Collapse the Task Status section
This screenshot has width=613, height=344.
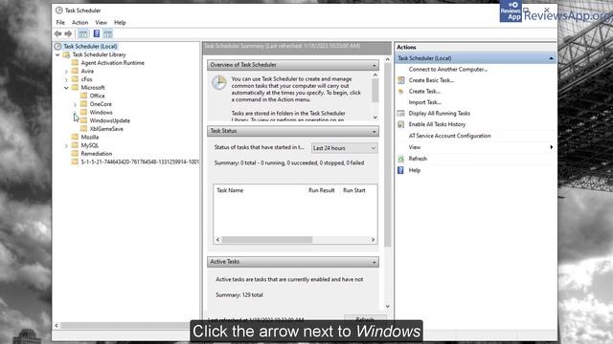(375, 131)
